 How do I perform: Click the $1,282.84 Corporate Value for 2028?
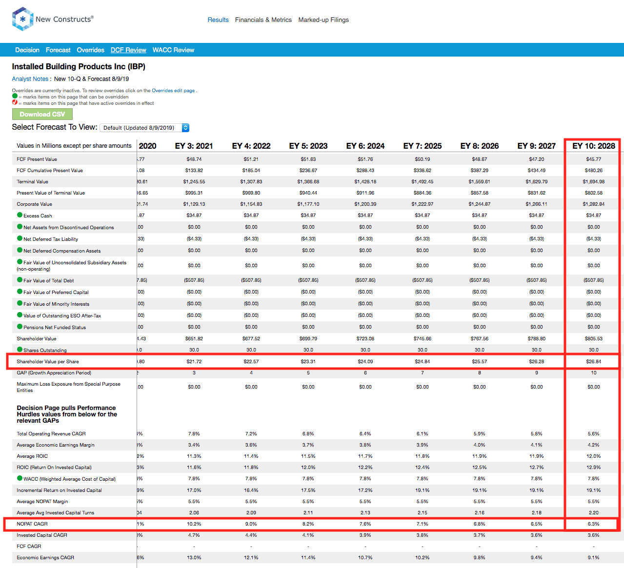pos(594,204)
